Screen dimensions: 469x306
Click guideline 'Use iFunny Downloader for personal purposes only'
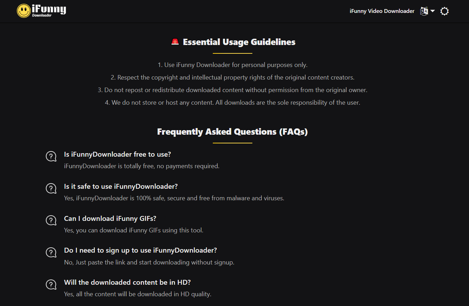pos(232,65)
